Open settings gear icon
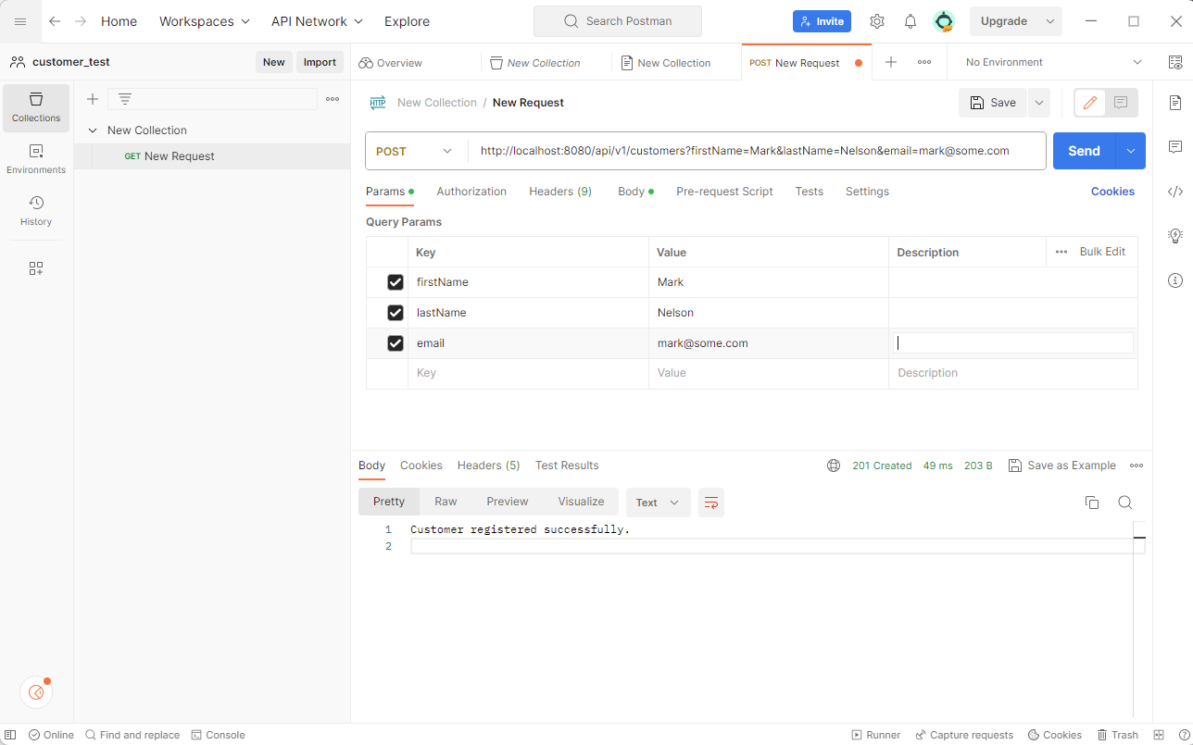Screen dimensions: 1193x745 point(877,21)
